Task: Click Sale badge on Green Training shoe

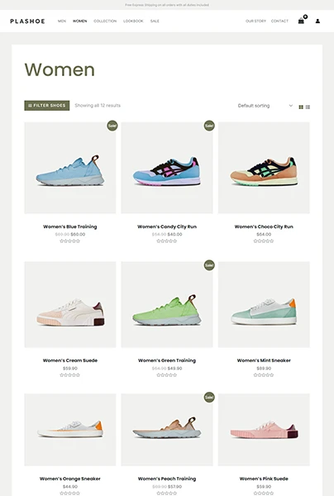Action: tap(209, 265)
